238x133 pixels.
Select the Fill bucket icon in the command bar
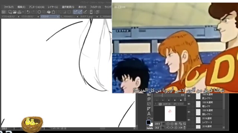49,12
